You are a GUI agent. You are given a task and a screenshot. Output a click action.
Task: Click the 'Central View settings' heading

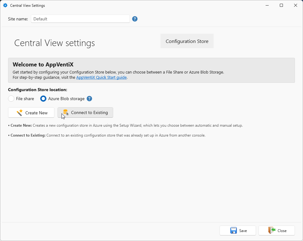click(54, 43)
